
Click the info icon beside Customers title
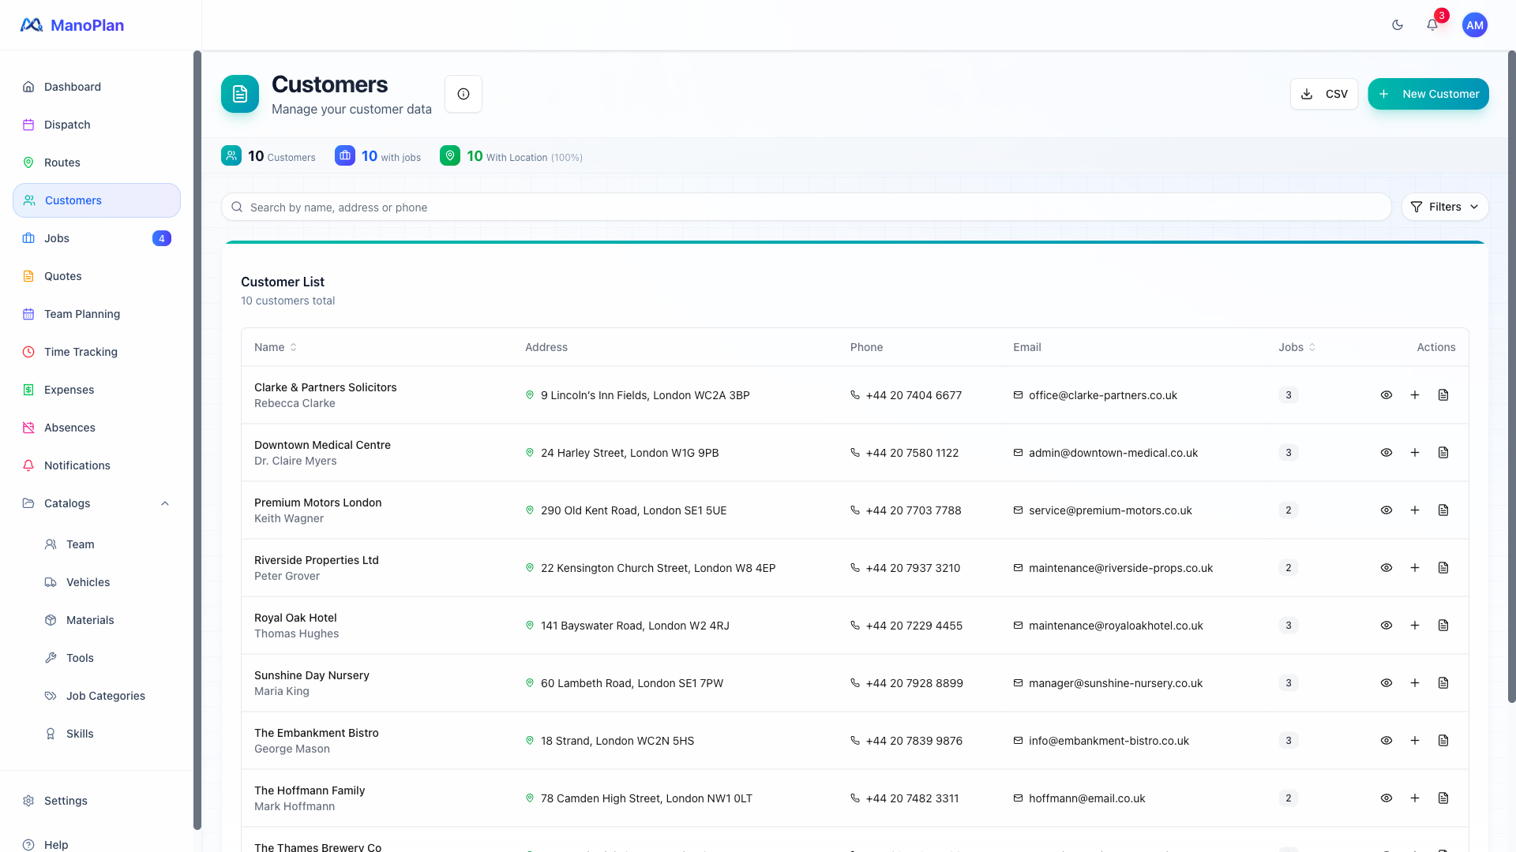pyautogui.click(x=463, y=94)
